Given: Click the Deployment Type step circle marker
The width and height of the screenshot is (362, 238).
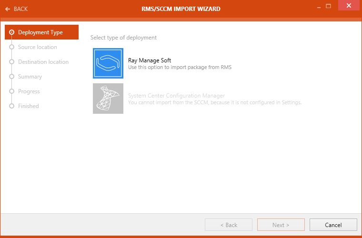Looking at the screenshot, I should coord(12,32).
